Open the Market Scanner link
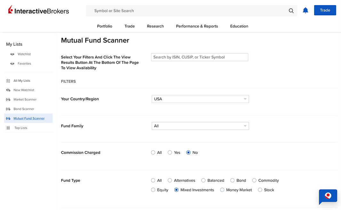 [25, 99]
